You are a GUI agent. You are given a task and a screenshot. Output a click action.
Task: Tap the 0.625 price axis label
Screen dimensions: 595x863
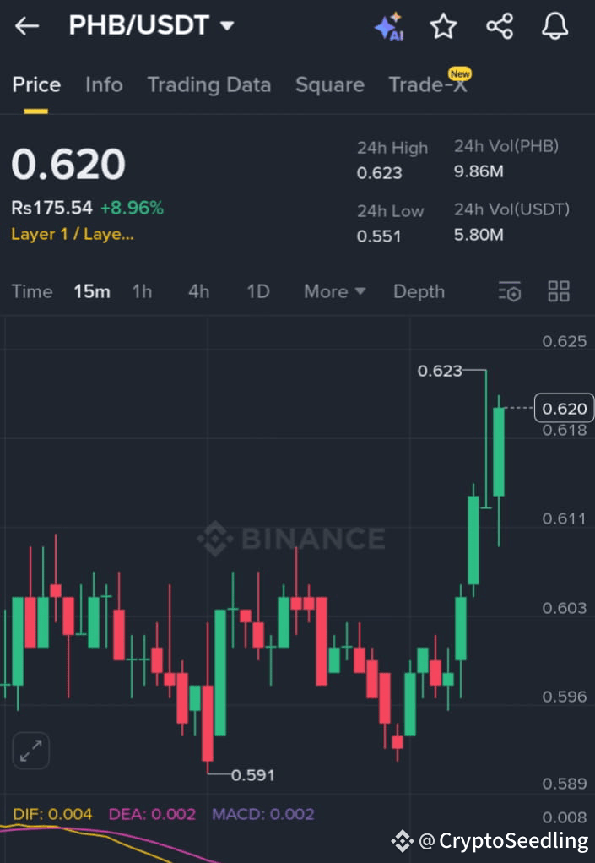click(x=565, y=341)
